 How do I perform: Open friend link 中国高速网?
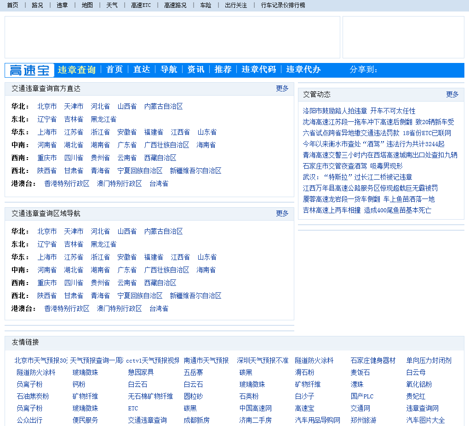pos(256,409)
